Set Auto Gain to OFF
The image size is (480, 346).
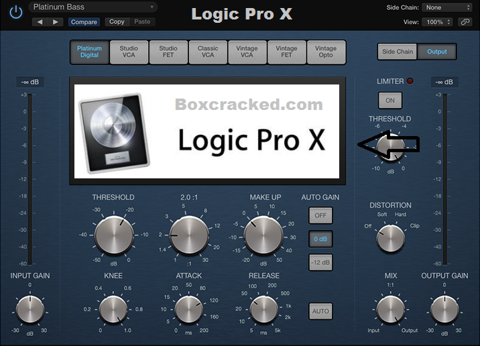coord(320,215)
